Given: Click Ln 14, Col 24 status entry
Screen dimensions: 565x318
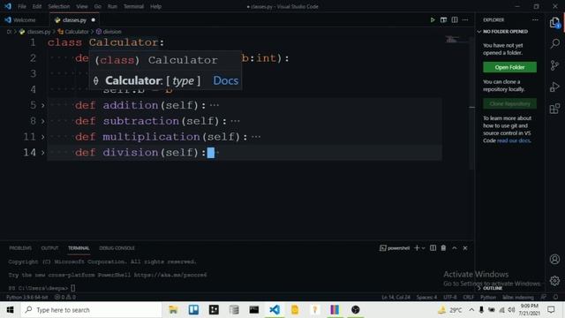Looking at the screenshot, I should [396, 297].
